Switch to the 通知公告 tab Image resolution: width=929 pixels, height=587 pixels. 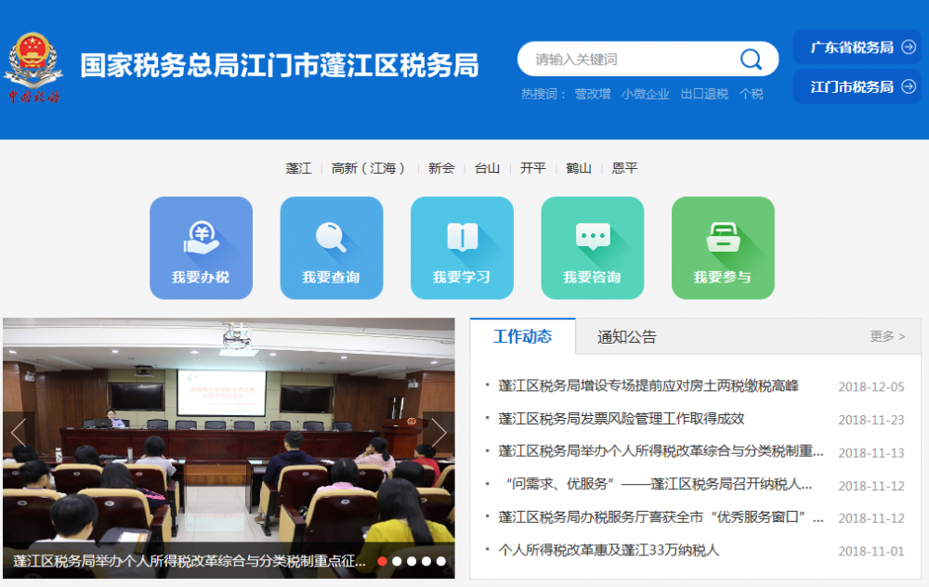(626, 336)
